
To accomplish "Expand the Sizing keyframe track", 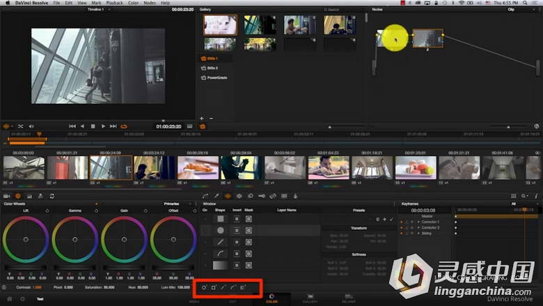I will 418,234.
